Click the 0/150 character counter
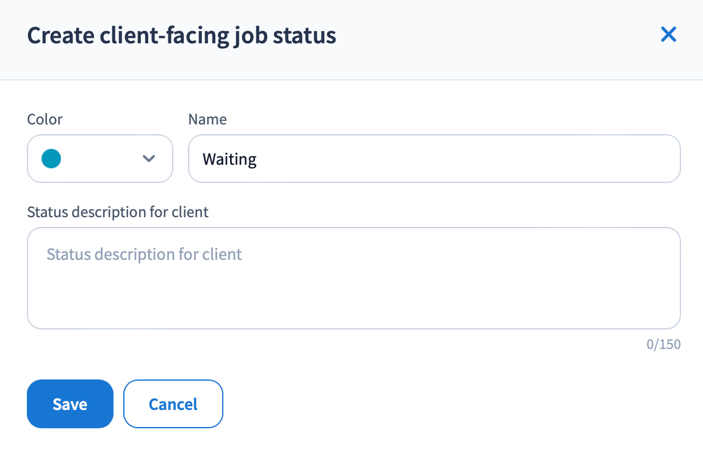Screen dimensions: 703x460 tap(663, 345)
